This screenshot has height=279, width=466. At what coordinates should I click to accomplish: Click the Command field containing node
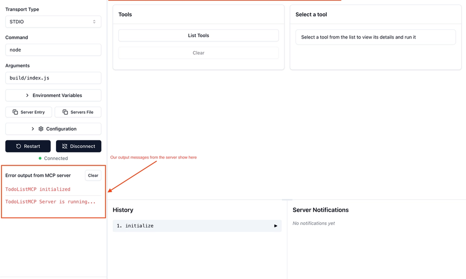(53, 50)
